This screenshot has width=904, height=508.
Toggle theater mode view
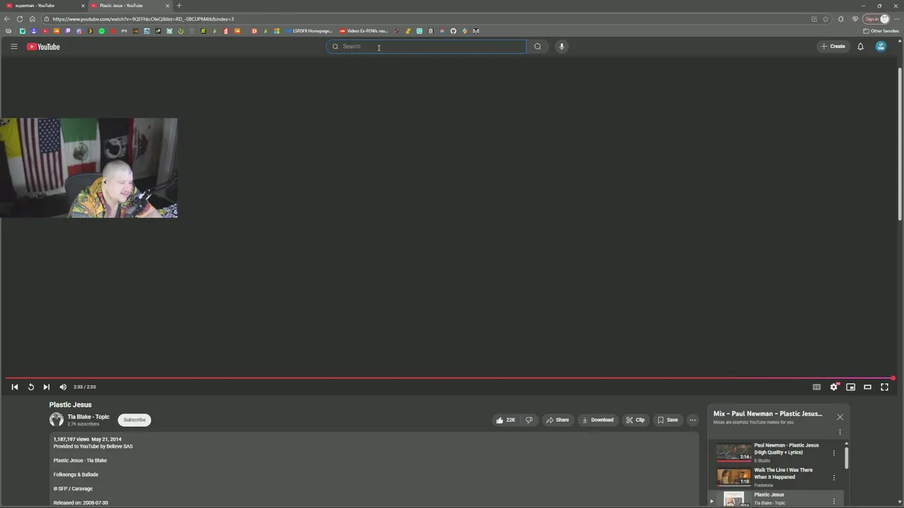pos(867,387)
